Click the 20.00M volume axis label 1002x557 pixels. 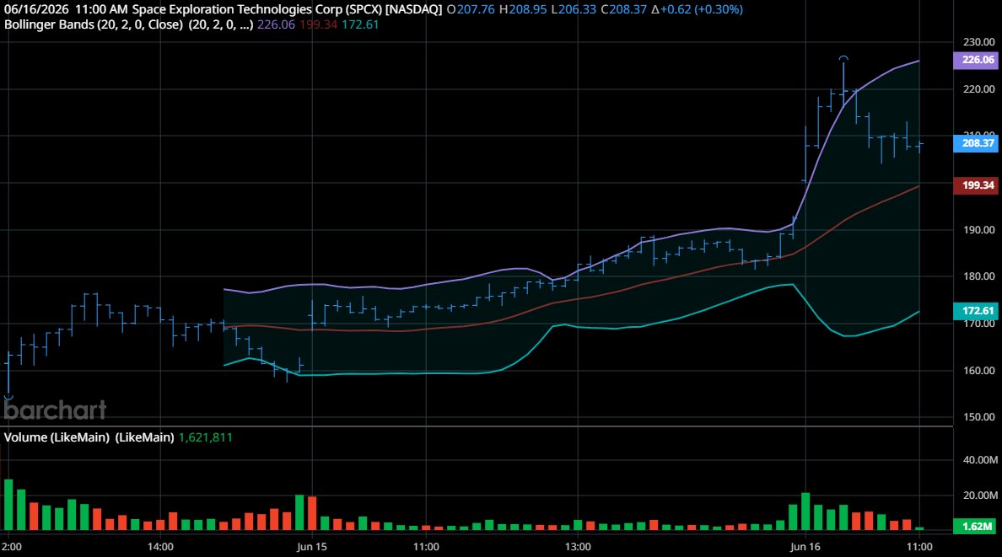point(980,495)
